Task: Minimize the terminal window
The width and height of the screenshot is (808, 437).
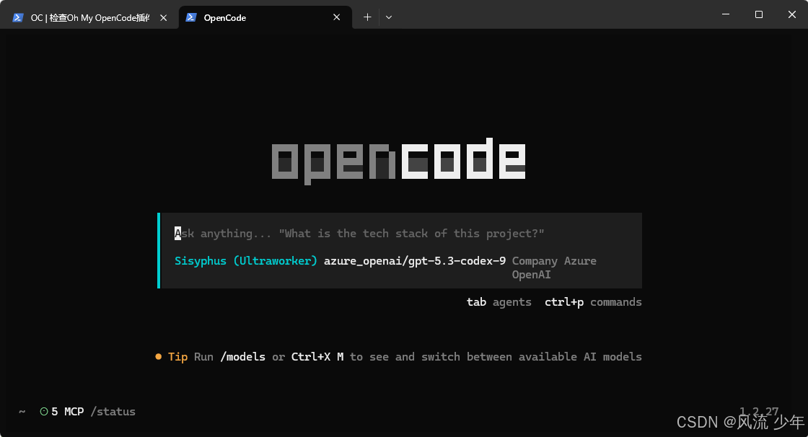Action: 726,14
